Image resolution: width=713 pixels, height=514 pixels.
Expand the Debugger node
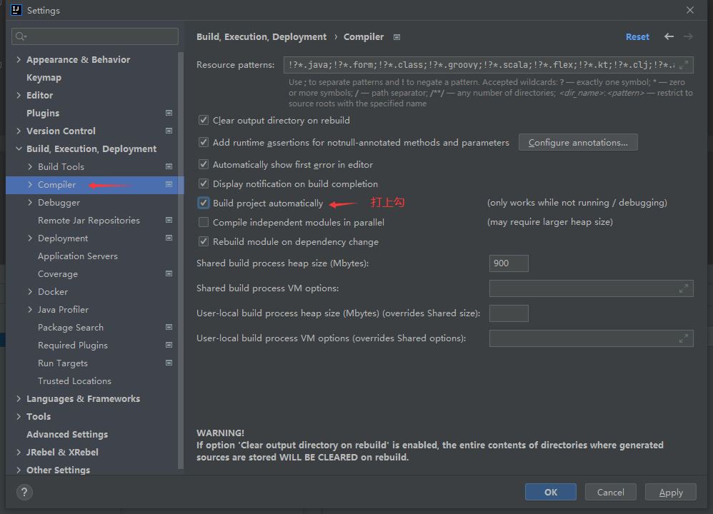(x=30, y=202)
